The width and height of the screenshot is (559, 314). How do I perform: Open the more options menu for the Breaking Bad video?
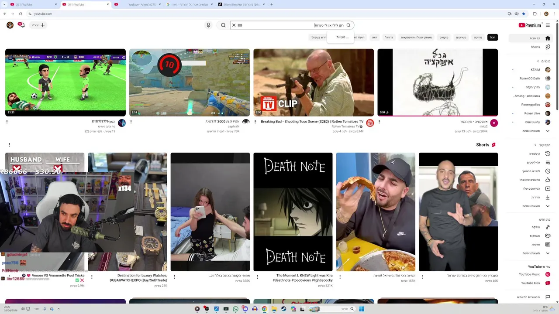point(255,122)
